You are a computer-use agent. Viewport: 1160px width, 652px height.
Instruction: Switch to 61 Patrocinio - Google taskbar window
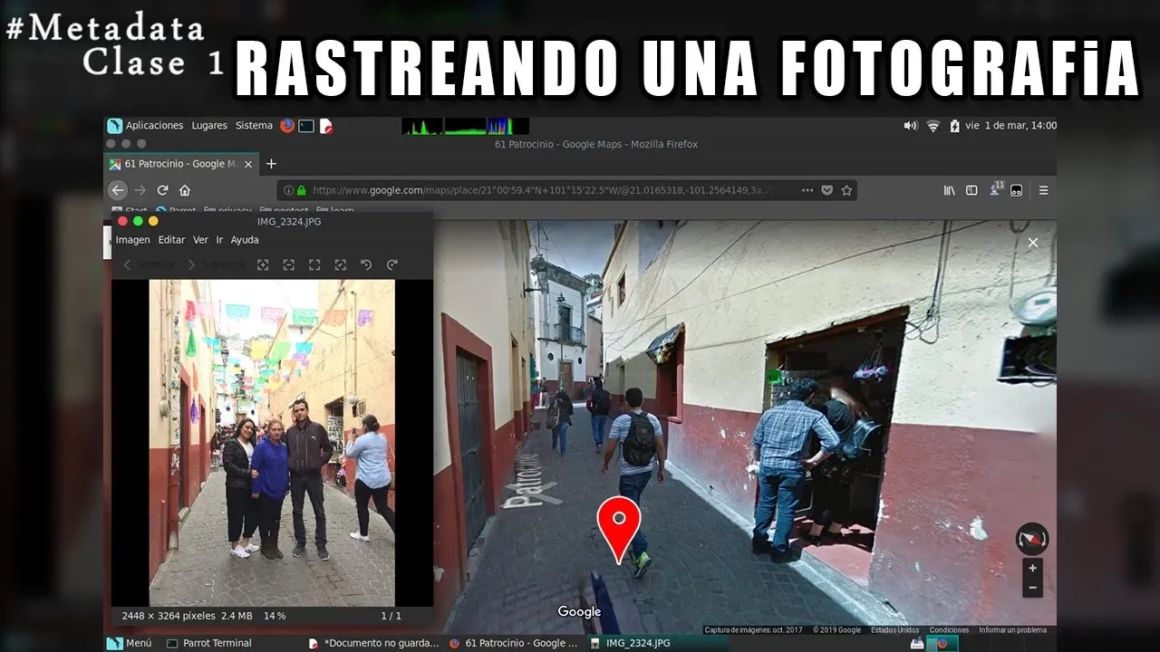[x=513, y=643]
